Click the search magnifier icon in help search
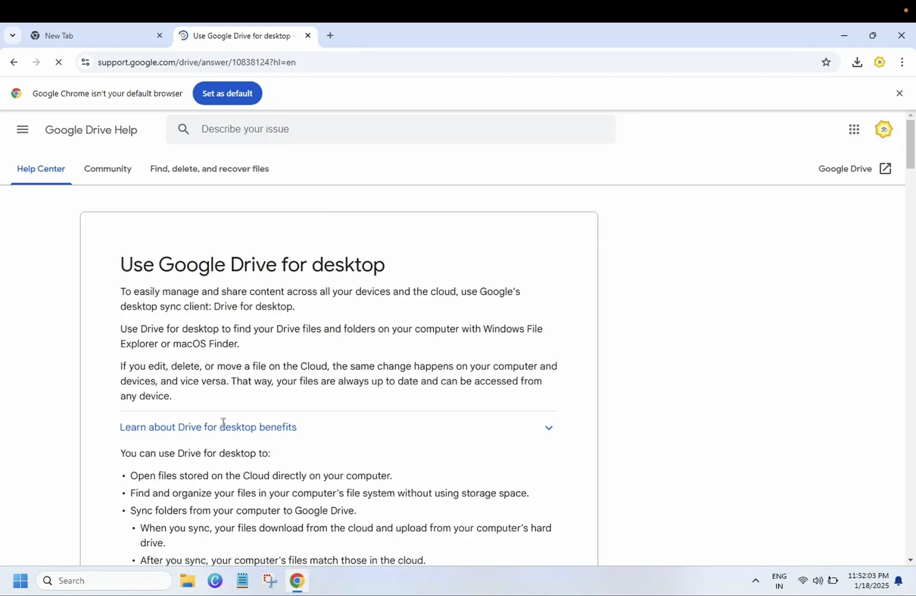Screen dimensions: 916x596 [x=184, y=129]
